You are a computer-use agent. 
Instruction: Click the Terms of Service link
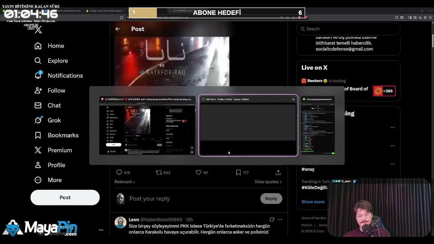pos(314,218)
